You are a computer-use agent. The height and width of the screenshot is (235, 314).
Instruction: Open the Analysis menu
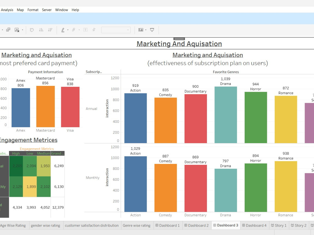click(7, 10)
